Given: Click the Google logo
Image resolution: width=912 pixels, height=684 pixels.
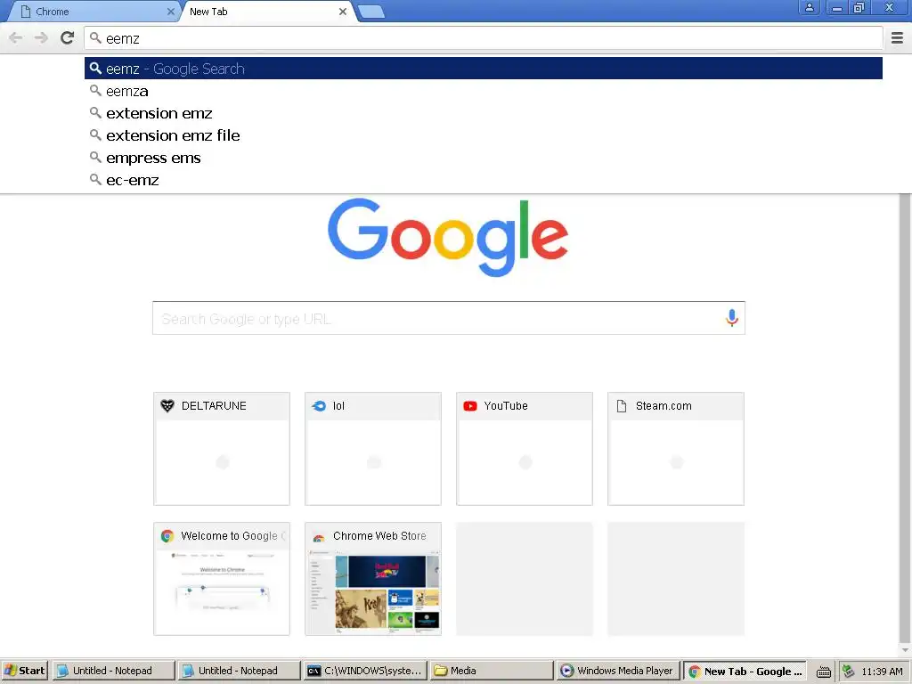Looking at the screenshot, I should [448, 237].
